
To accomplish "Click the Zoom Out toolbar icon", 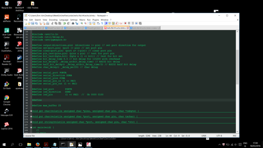I will 85,23.
